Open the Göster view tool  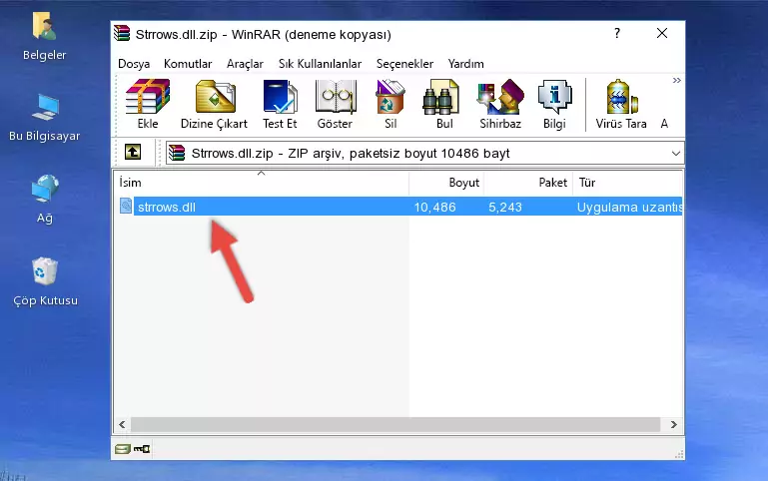tap(335, 104)
